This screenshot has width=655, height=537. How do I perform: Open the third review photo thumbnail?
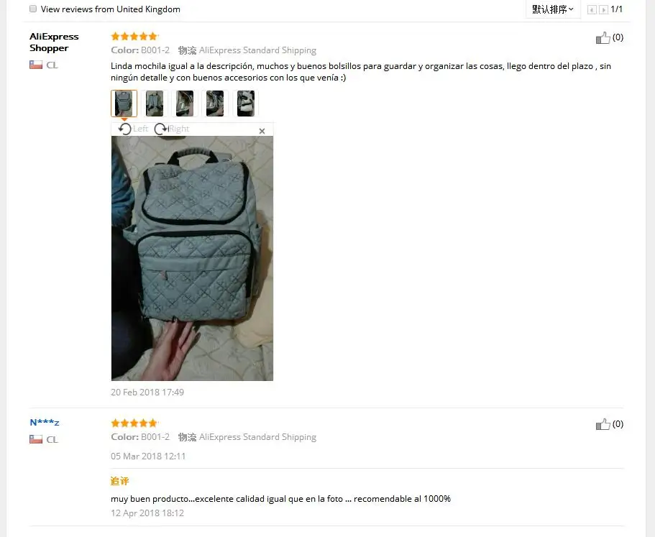(x=185, y=103)
